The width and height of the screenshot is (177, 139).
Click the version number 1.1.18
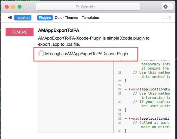tap(166, 18)
